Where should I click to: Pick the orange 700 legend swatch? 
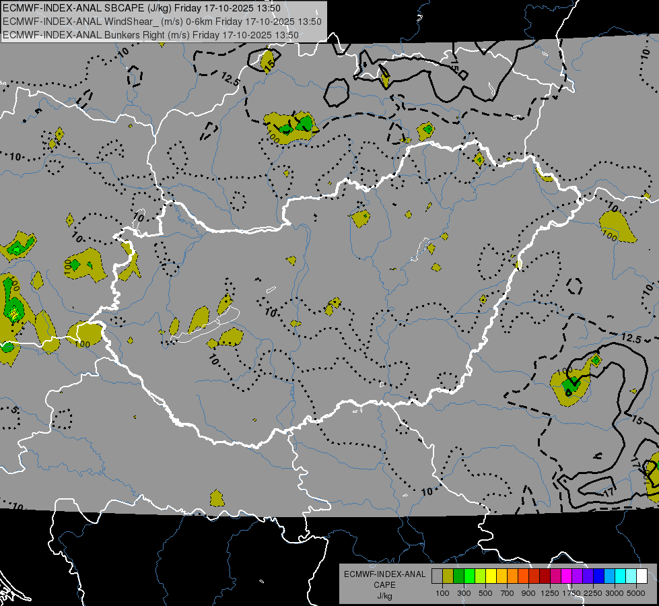(x=513, y=576)
